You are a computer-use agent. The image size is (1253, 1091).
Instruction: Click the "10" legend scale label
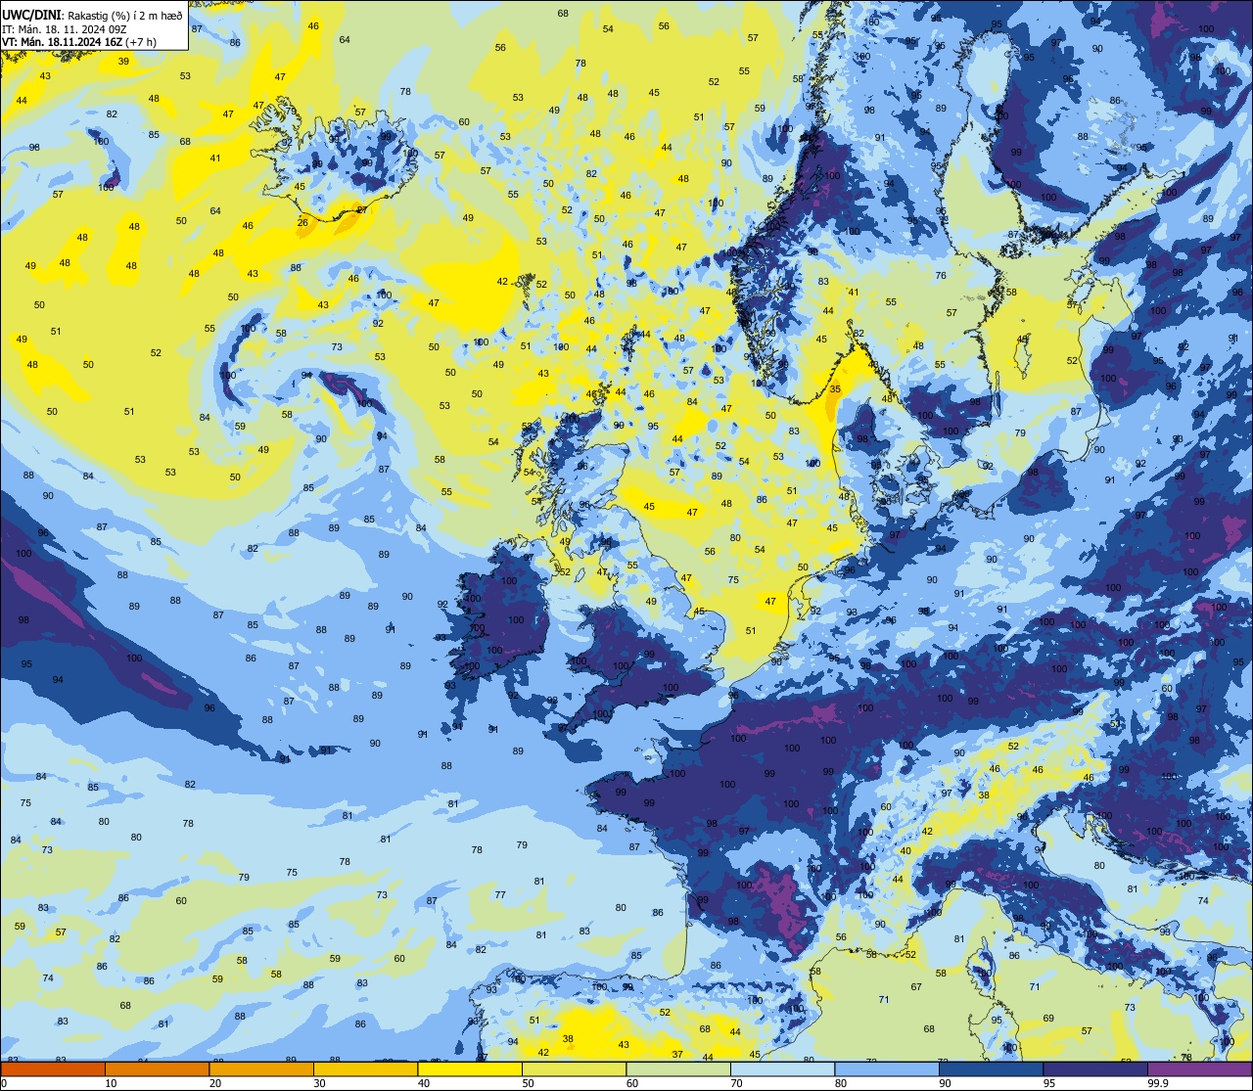pos(111,1083)
